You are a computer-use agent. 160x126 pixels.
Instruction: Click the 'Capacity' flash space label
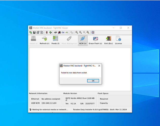tap(104, 103)
